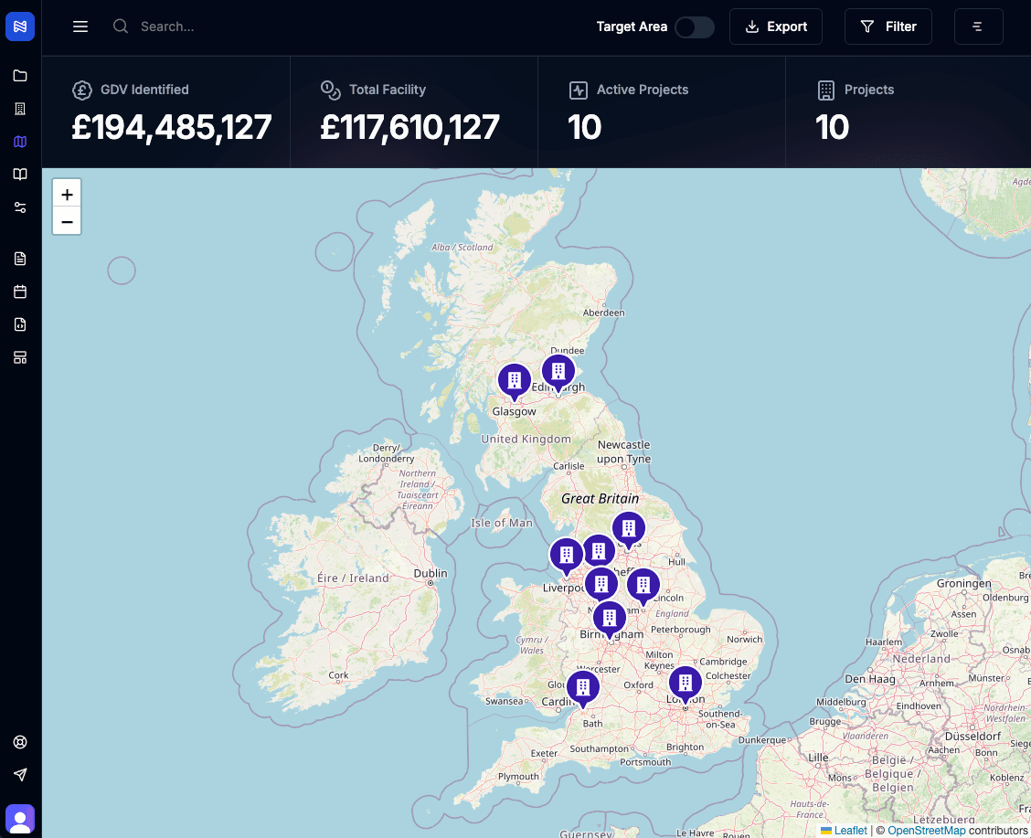Click the Liverpool project marker
This screenshot has height=838, width=1031.
566,557
